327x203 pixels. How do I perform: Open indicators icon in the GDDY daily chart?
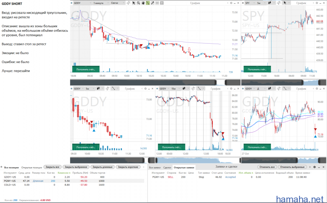[279, 89]
